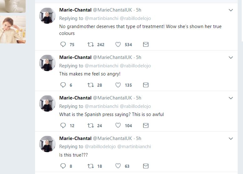
Task: Expand the menu chevron on 'This makes me feel so angry!' tweet
Action: (x=231, y=57)
